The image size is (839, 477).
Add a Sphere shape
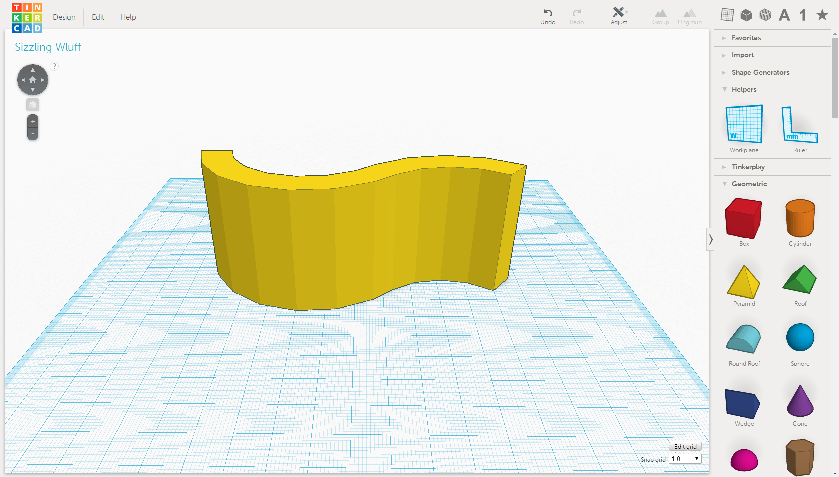click(x=800, y=337)
